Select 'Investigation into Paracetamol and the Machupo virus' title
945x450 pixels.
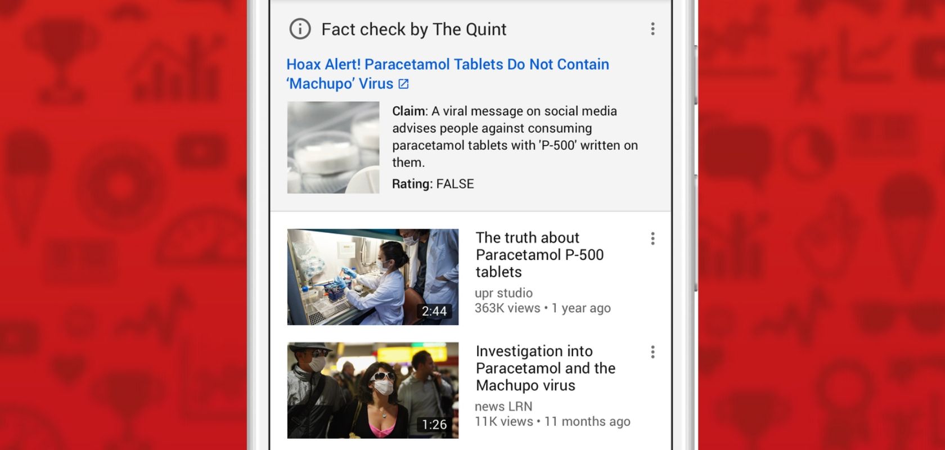[546, 368]
